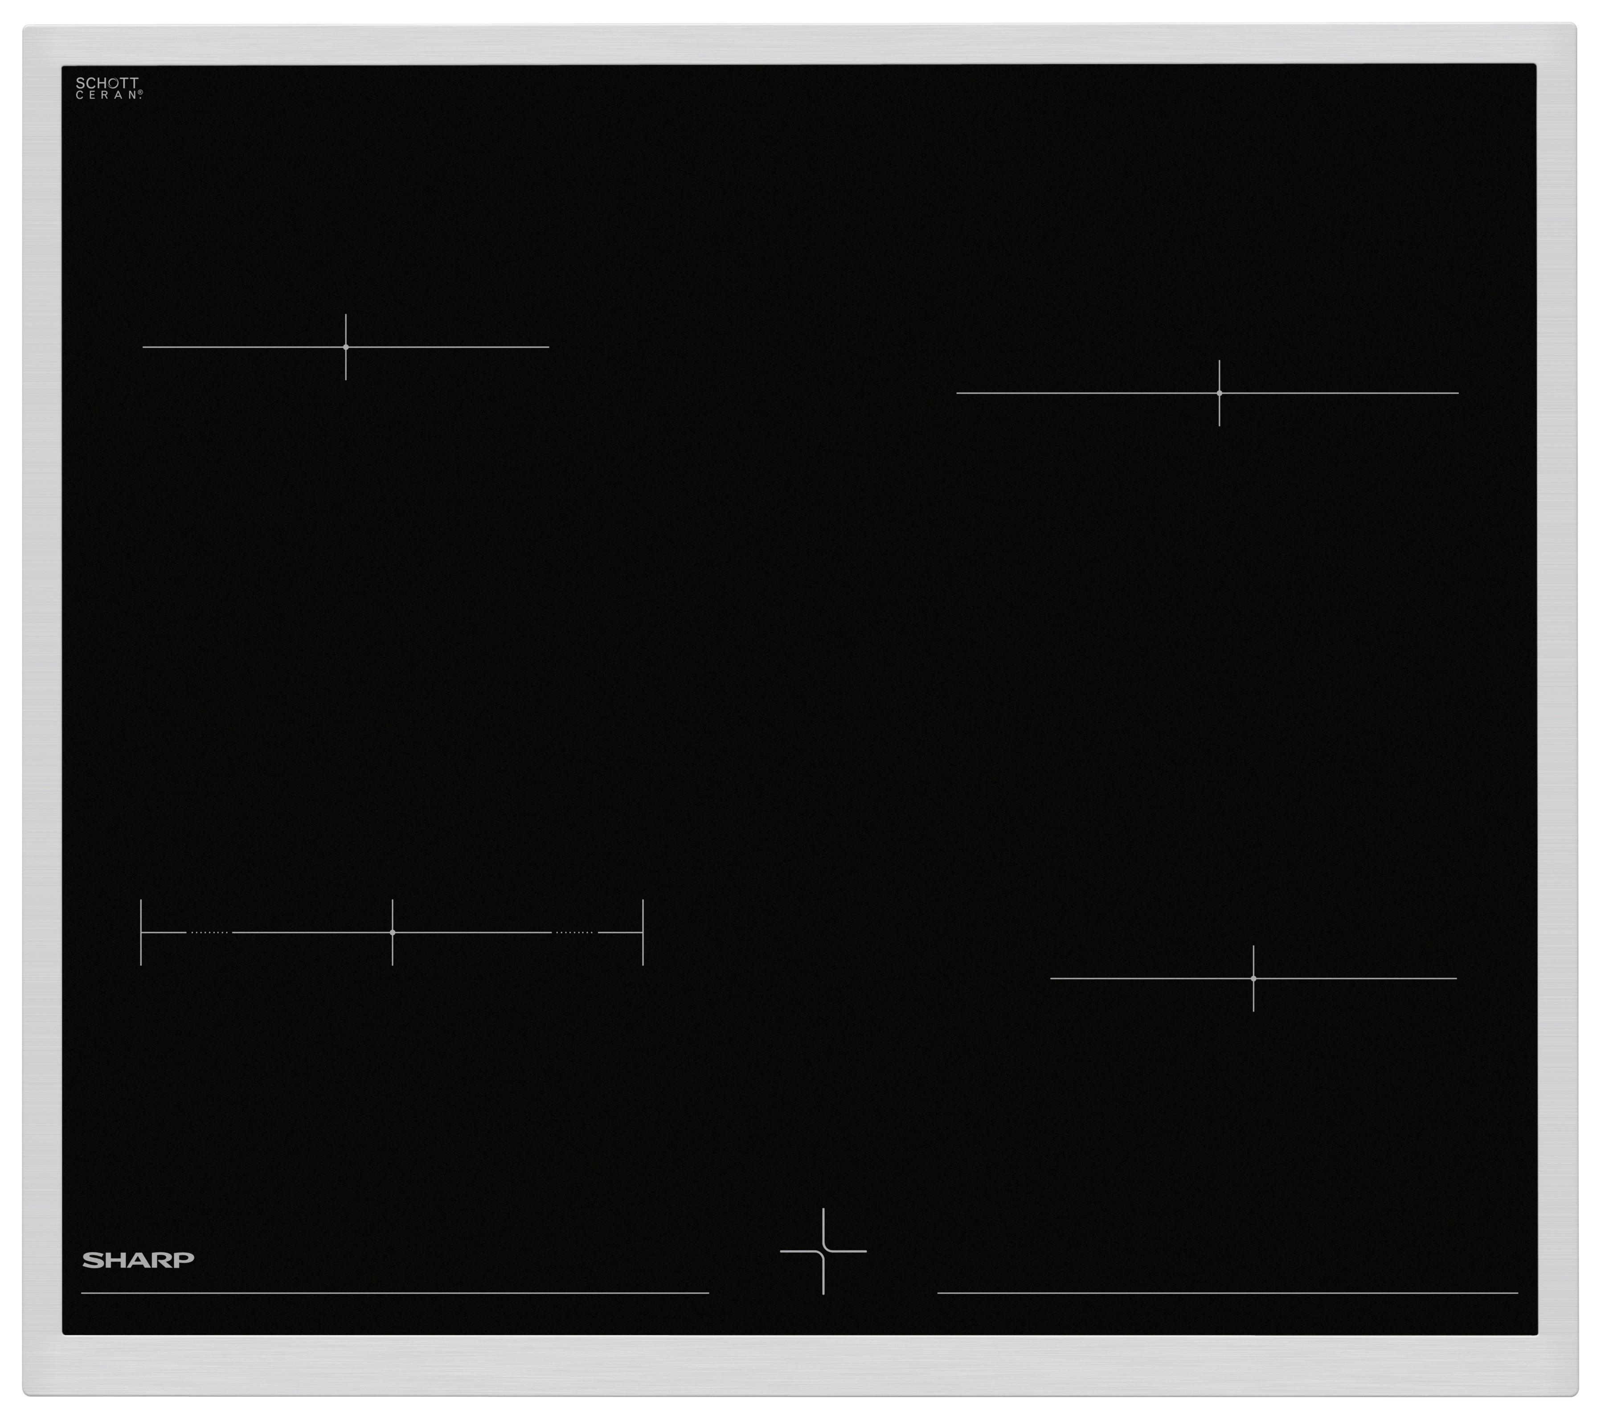Image resolution: width=1601 pixels, height=1419 pixels.
Task: Tap the top-right cooking zone center cross
Action: point(1219,393)
